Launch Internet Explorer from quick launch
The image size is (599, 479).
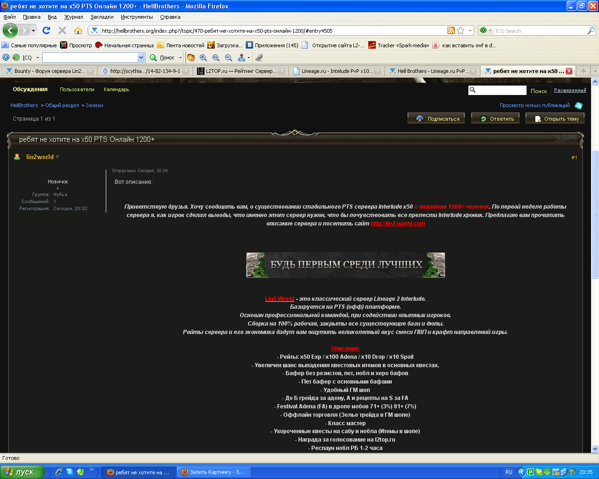tap(59, 472)
